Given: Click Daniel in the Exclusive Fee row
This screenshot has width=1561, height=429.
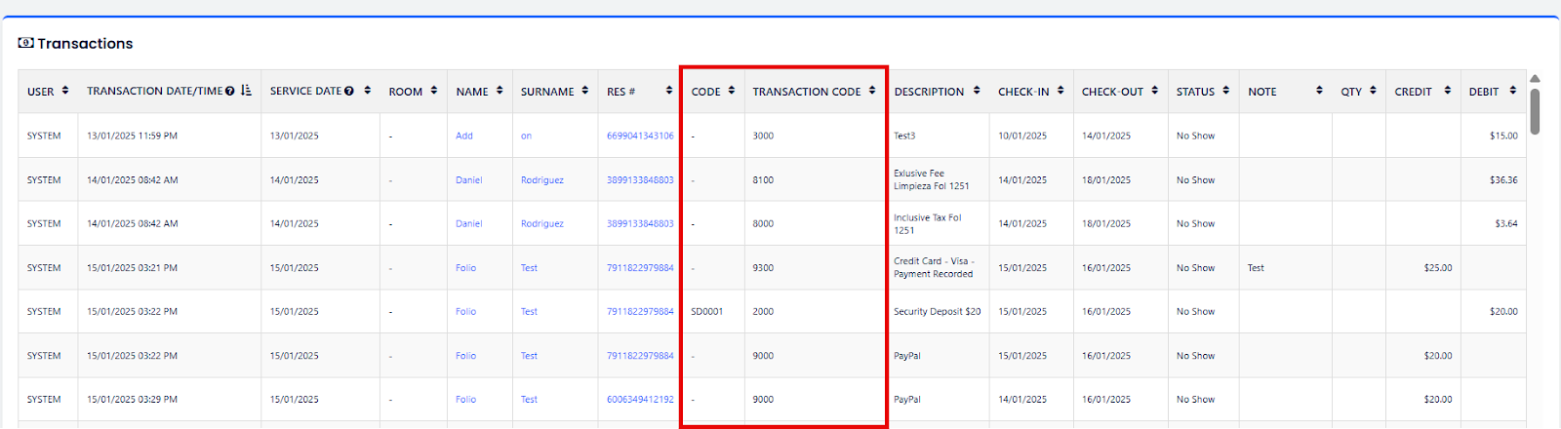Looking at the screenshot, I should point(468,180).
